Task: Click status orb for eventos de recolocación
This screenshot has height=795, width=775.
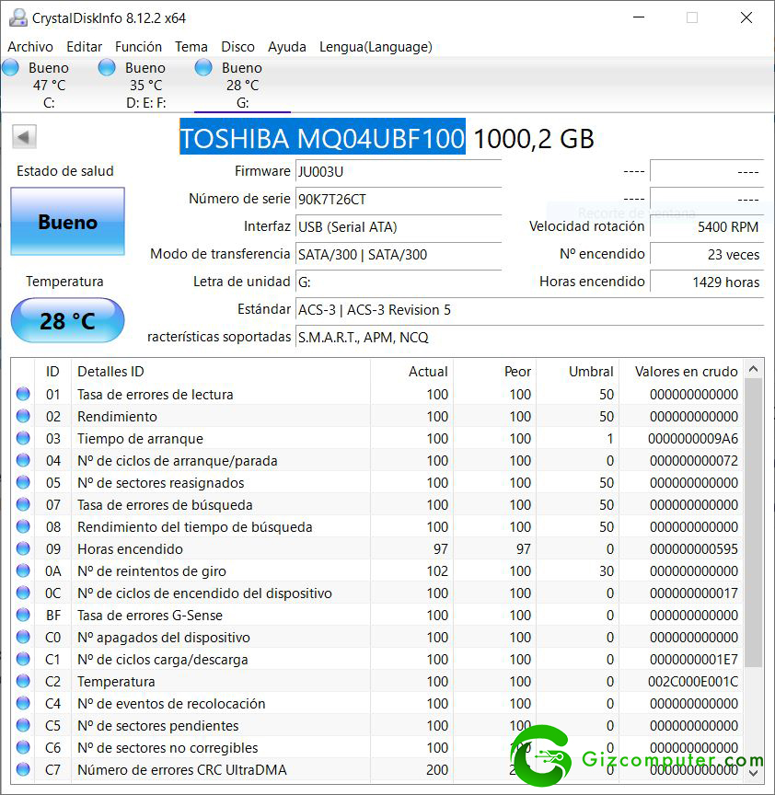Action: click(23, 703)
